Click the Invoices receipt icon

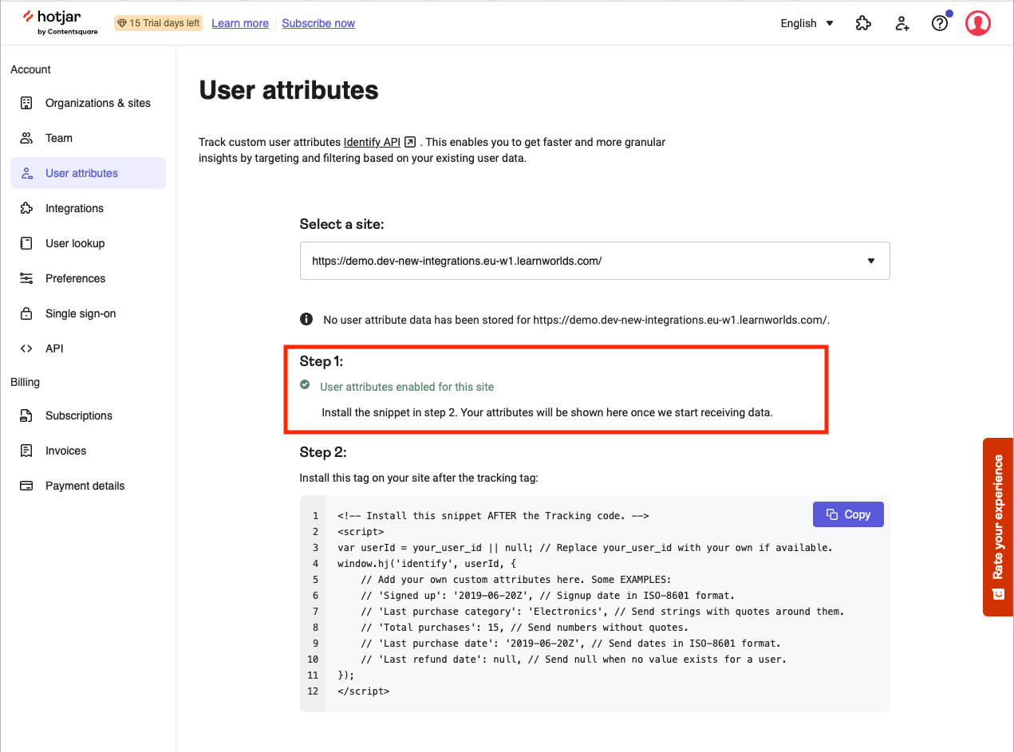[x=26, y=451]
